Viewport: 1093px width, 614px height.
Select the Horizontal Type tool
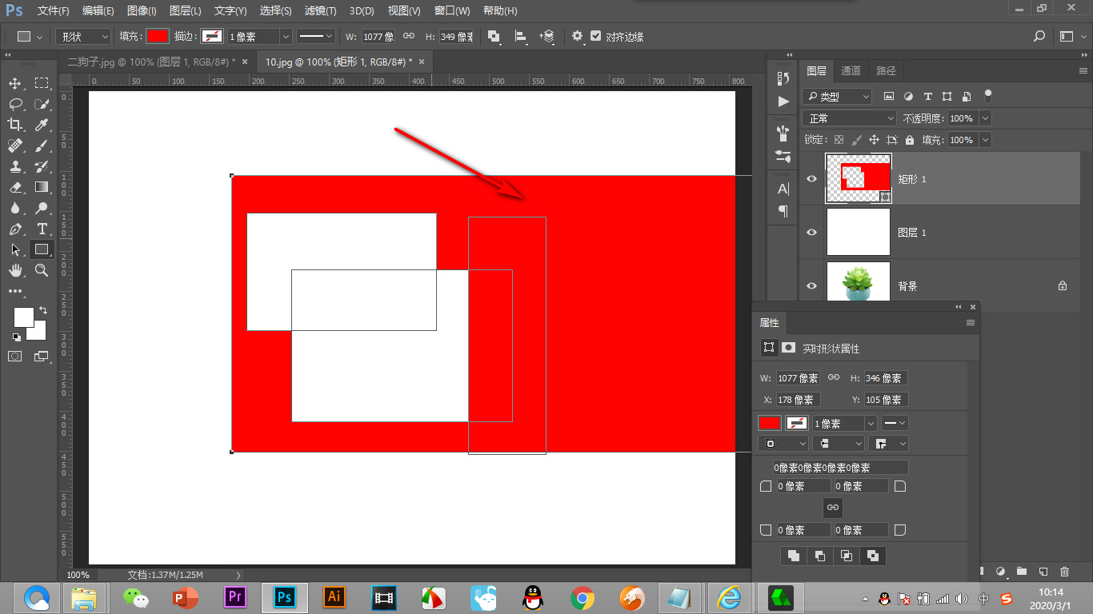(42, 229)
